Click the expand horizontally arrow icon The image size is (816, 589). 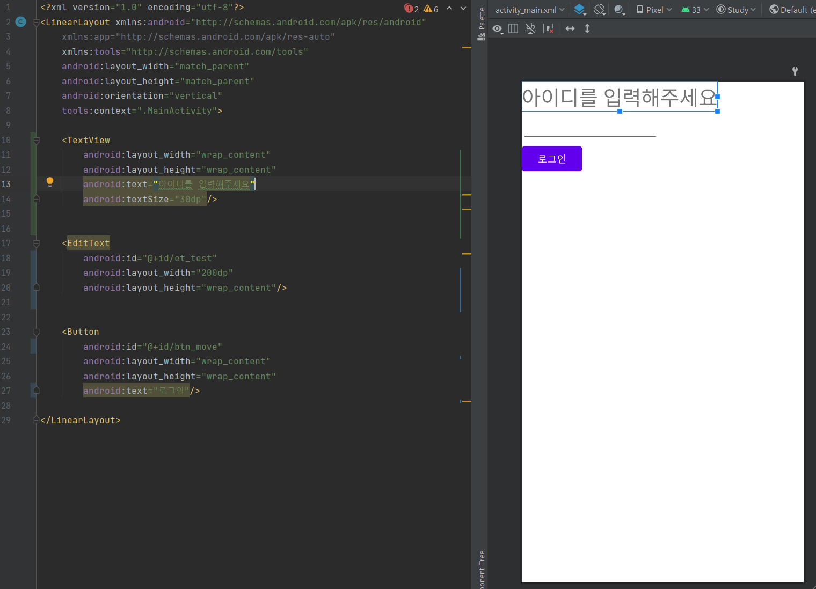tap(570, 28)
